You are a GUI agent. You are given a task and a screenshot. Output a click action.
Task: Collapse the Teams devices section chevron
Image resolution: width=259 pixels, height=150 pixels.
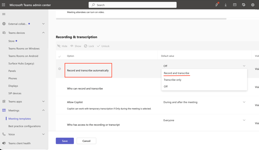[43, 33]
